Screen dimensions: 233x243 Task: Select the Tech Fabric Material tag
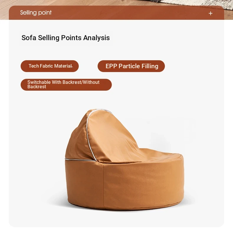click(x=50, y=66)
